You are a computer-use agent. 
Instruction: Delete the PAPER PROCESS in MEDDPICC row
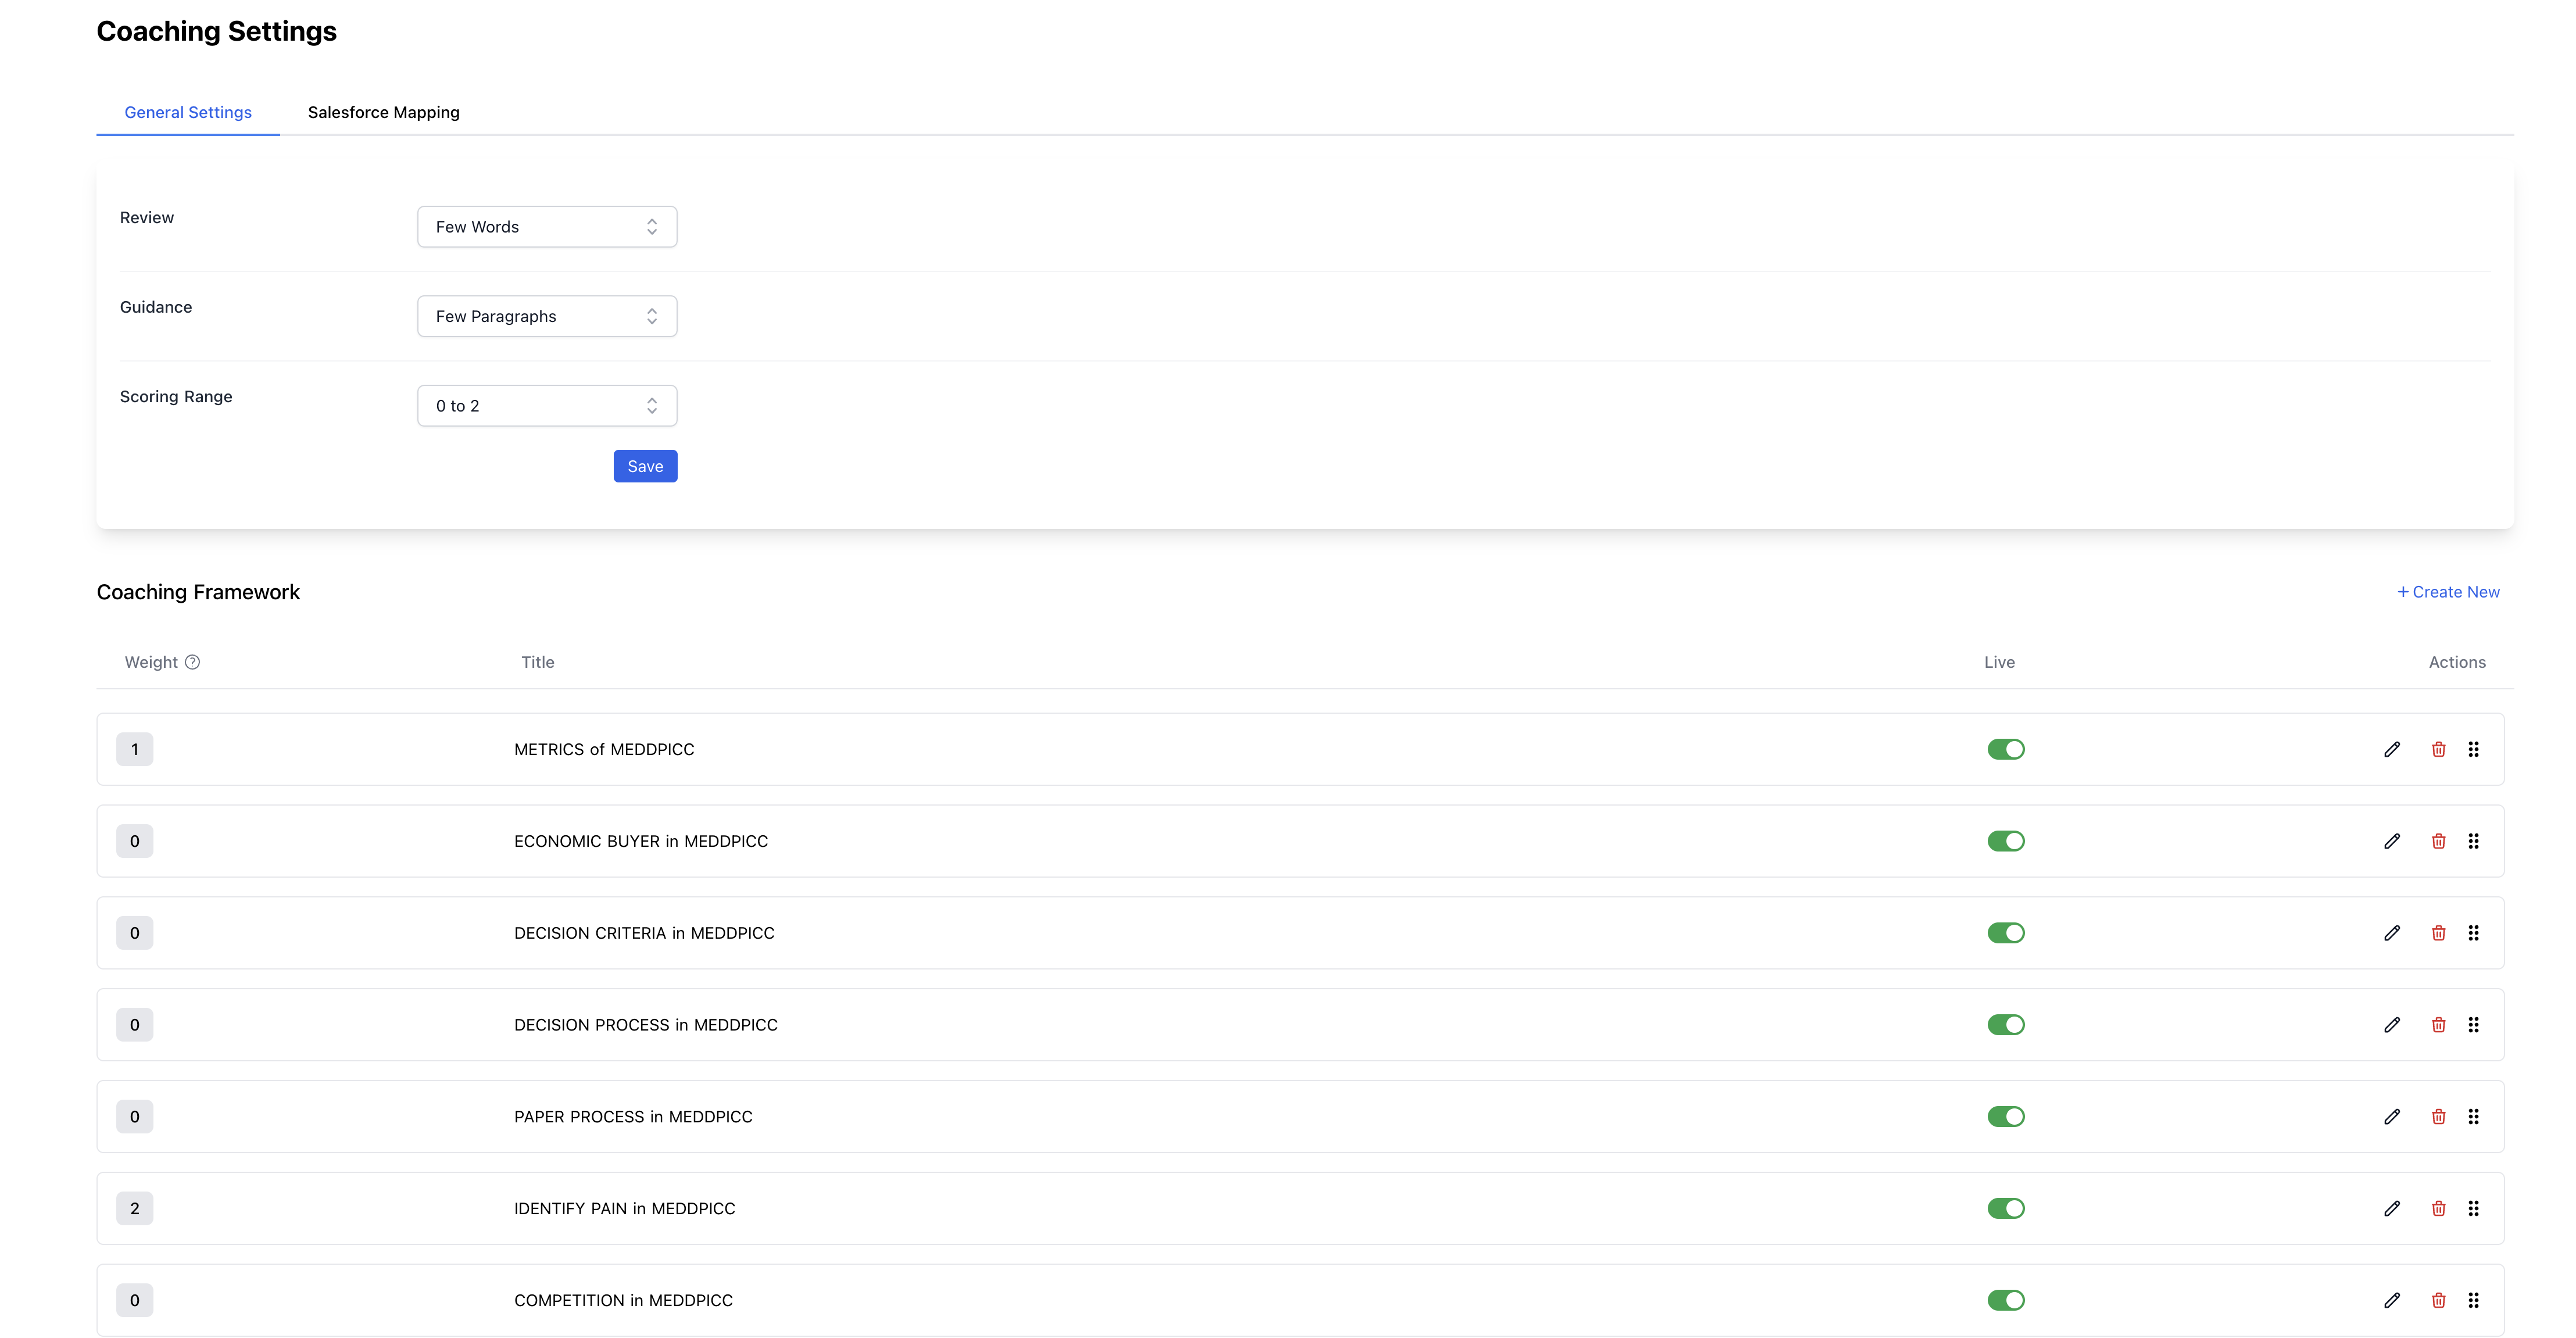(x=2439, y=1117)
